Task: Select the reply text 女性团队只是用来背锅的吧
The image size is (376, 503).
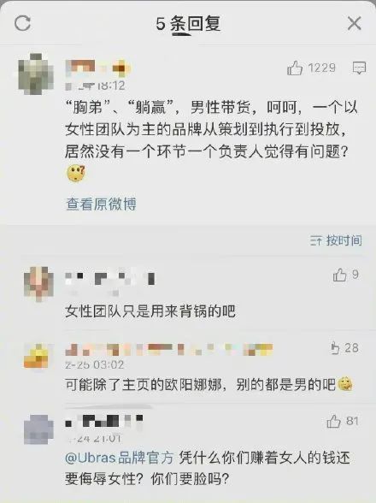Action: click(x=150, y=311)
